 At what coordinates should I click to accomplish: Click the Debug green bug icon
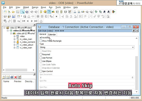96,12
